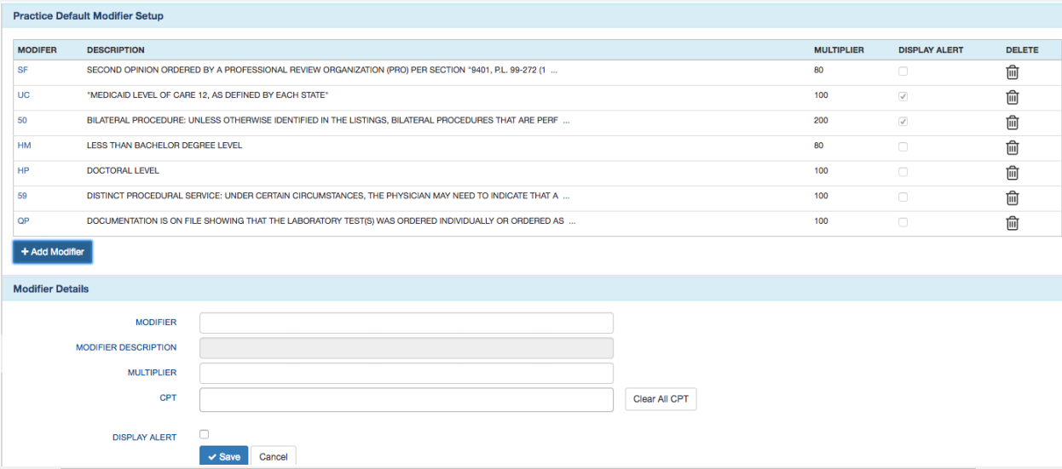The width and height of the screenshot is (1062, 469).
Task: Click Clear All CPT button
Action: pyautogui.click(x=660, y=399)
